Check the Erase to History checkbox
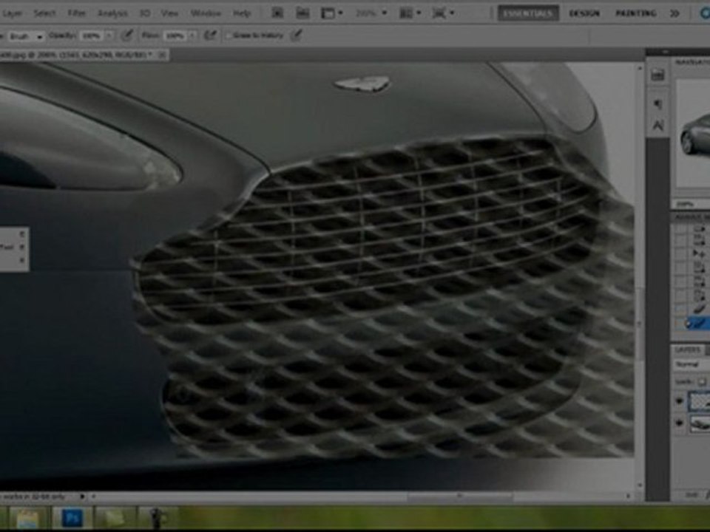The image size is (710, 532). [x=229, y=35]
